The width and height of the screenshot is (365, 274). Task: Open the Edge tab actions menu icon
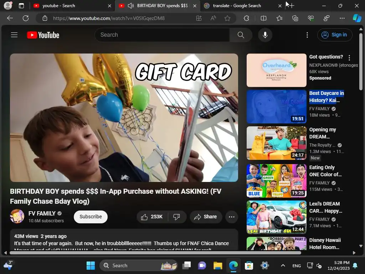pos(21,6)
